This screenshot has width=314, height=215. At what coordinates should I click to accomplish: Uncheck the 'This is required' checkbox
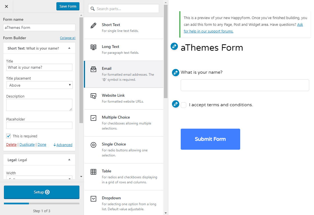(x=9, y=136)
